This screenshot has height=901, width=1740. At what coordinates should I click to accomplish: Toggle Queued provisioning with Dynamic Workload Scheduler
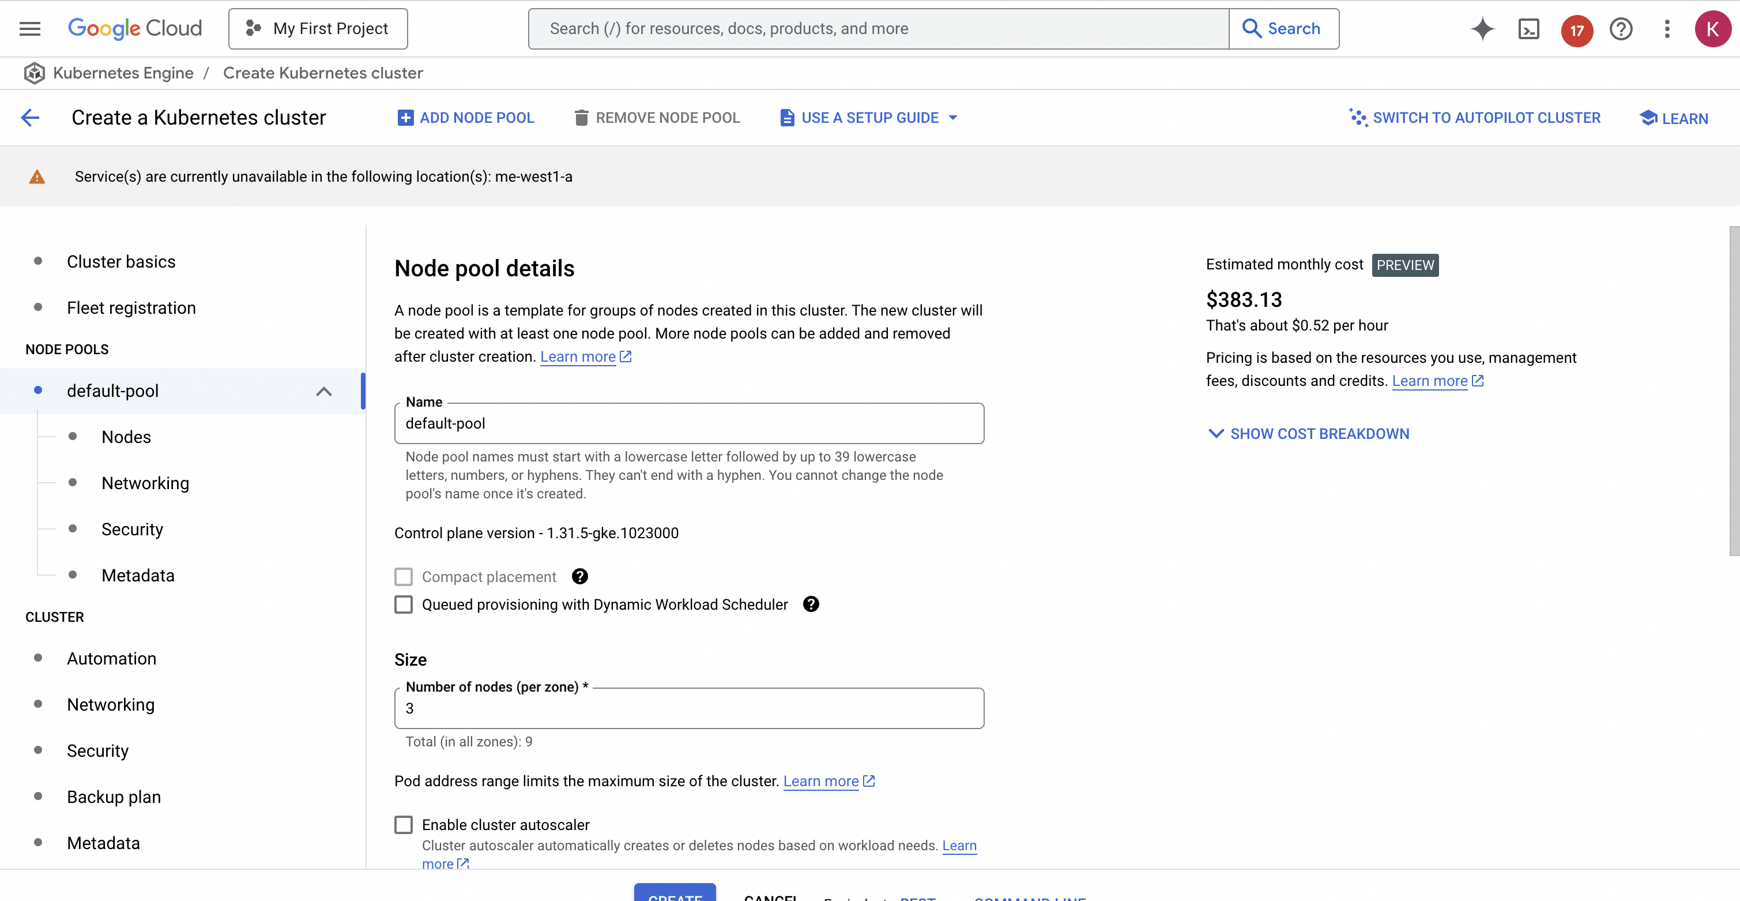click(x=403, y=605)
